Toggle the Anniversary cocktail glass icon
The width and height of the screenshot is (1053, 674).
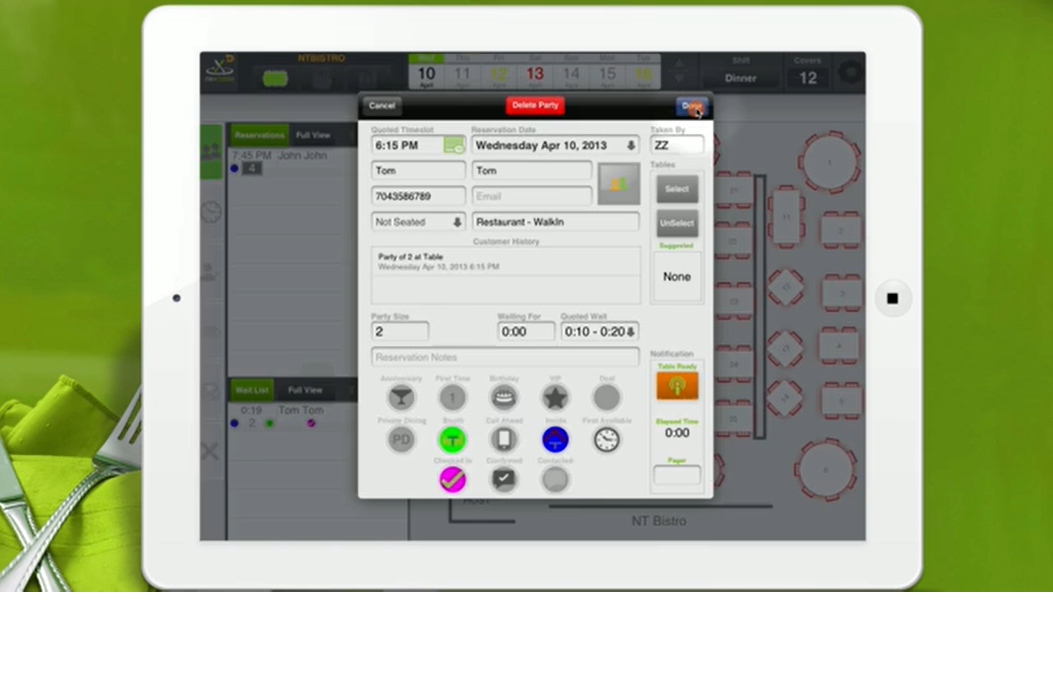(x=401, y=397)
